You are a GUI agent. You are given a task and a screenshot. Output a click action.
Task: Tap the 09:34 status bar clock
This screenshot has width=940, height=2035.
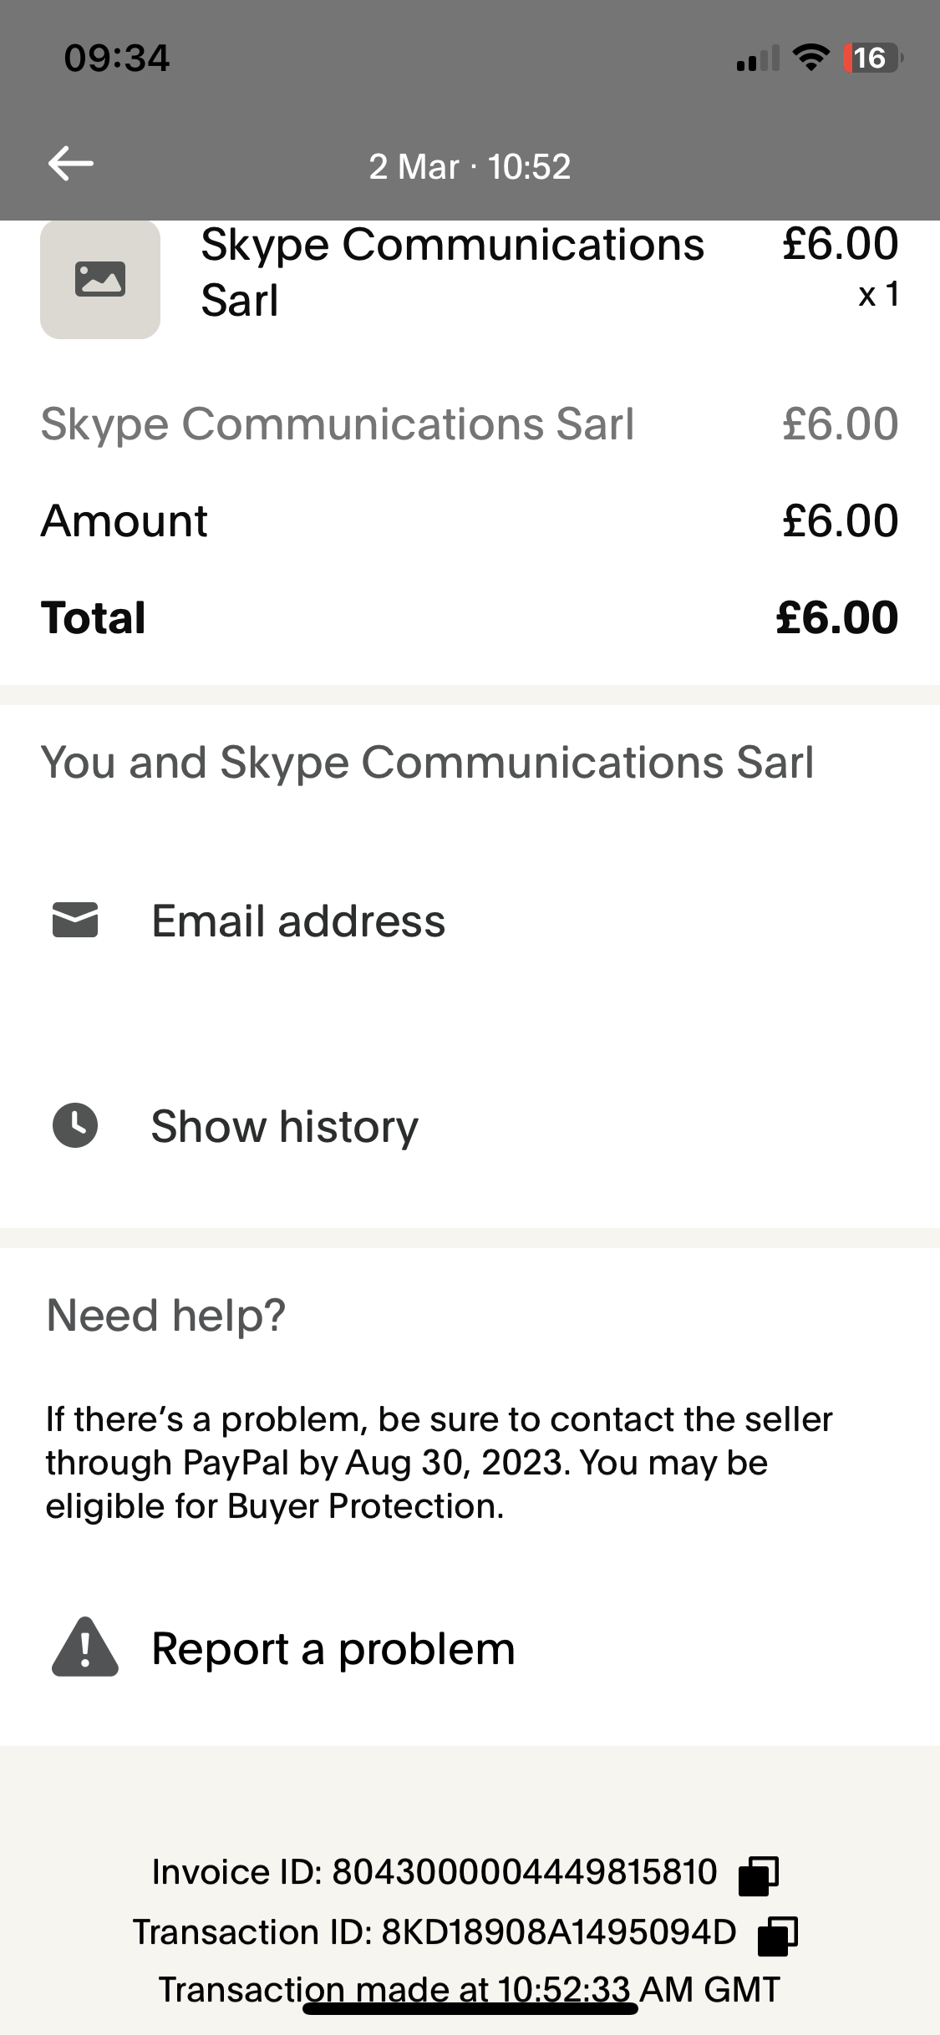coord(117,58)
